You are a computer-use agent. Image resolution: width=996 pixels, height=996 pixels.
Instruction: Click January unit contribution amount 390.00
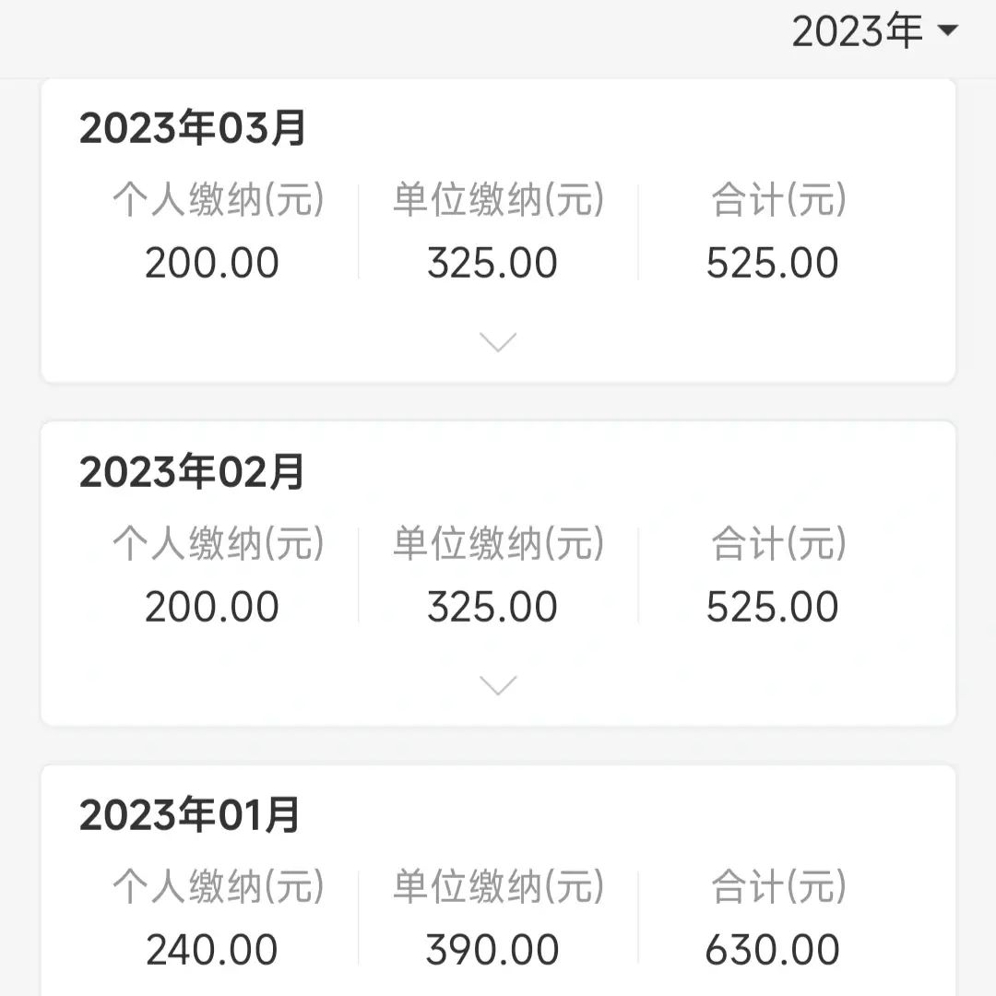point(492,950)
